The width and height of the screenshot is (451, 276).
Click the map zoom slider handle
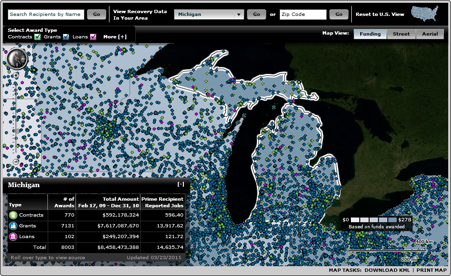(x=17, y=132)
